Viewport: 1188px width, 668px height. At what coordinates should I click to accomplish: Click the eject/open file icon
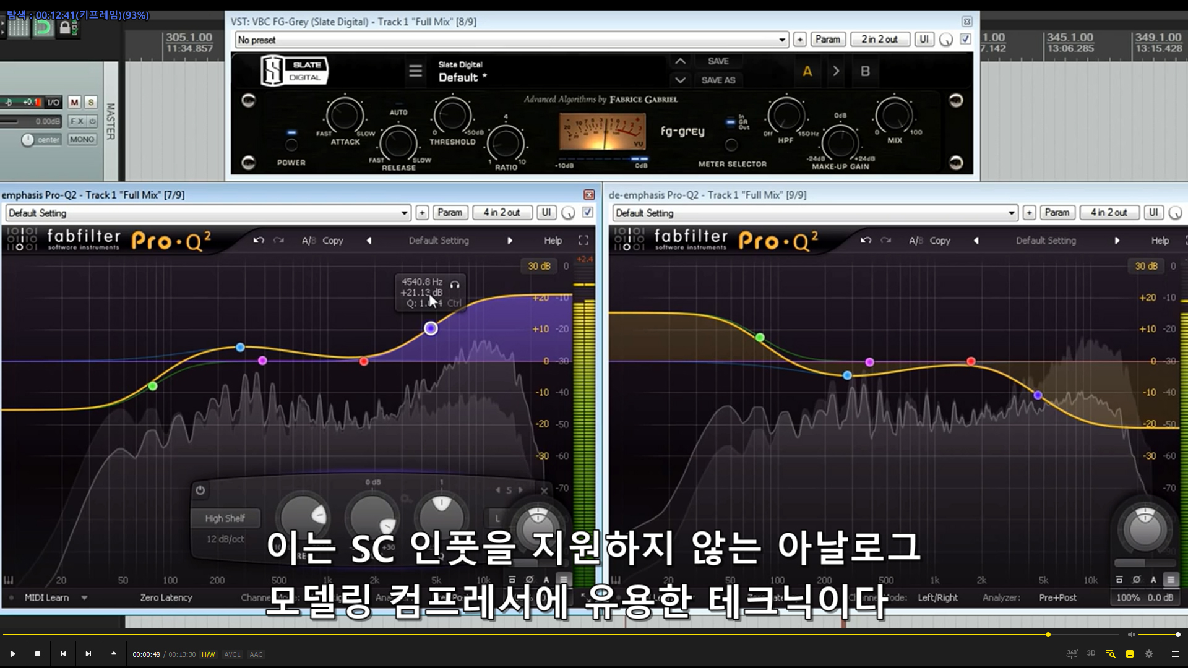point(114,654)
